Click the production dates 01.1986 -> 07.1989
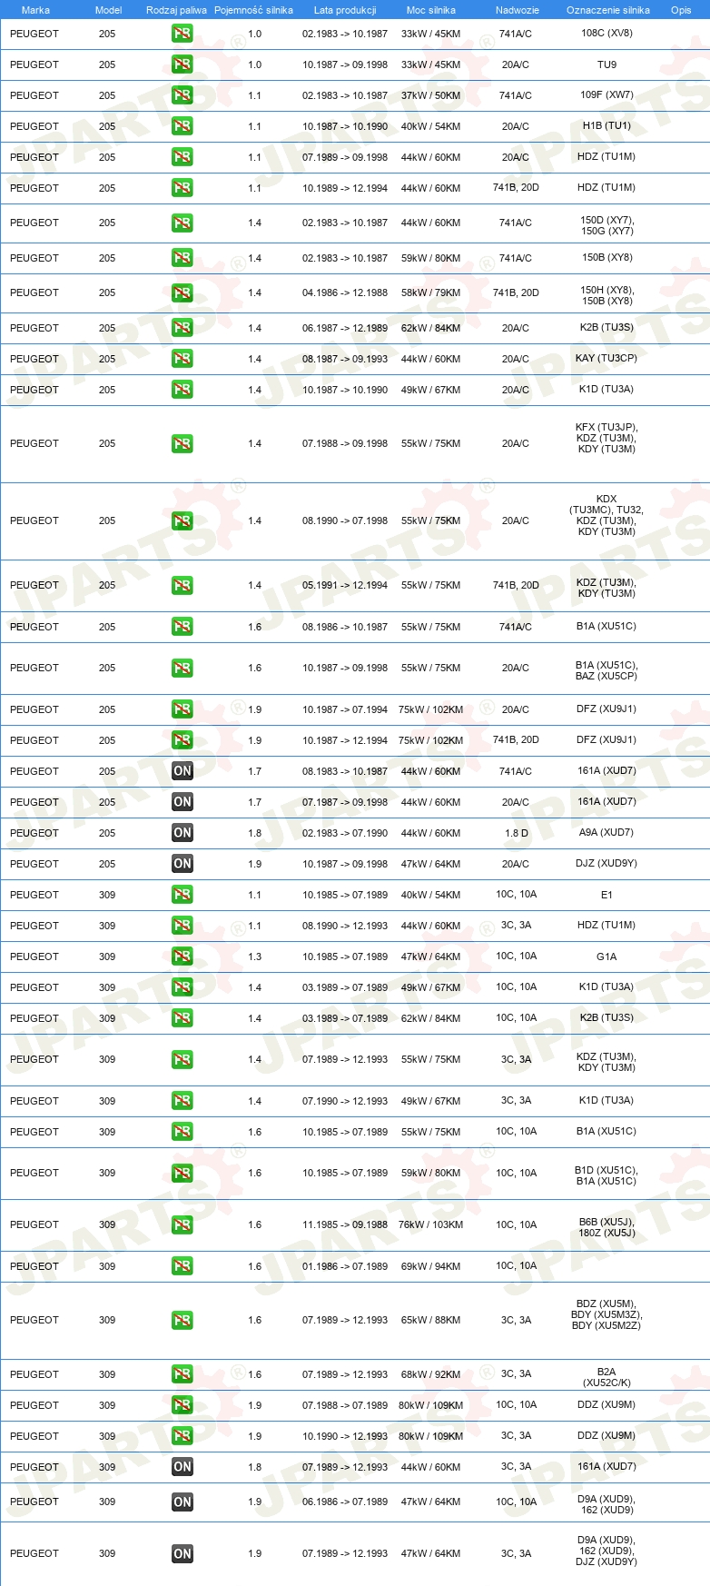 [x=345, y=1266]
